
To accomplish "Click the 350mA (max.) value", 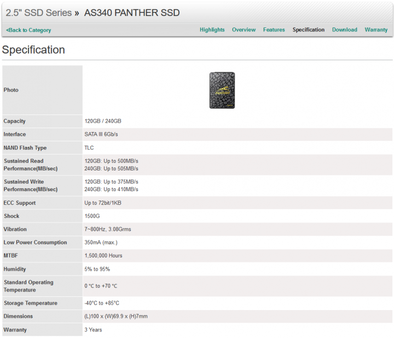I will [101, 243].
